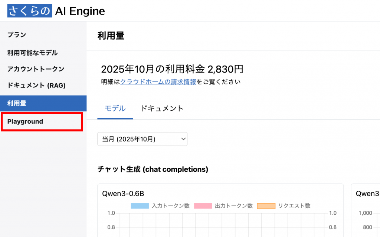Expand the 当月 (2025年10月) period dropdown
The width and height of the screenshot is (380, 237).
click(142, 139)
